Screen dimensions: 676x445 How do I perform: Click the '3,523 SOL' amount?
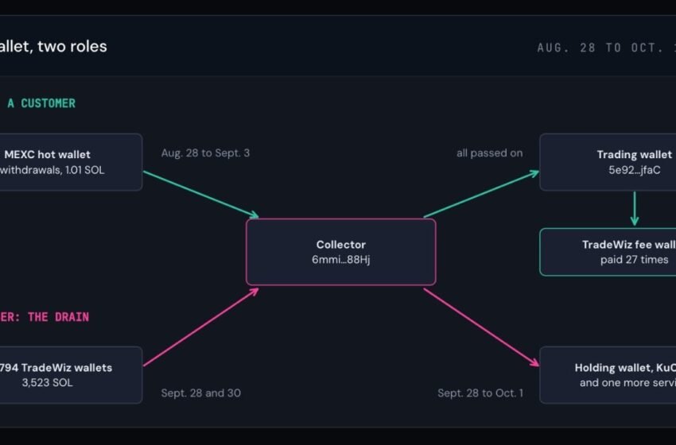[48, 382]
